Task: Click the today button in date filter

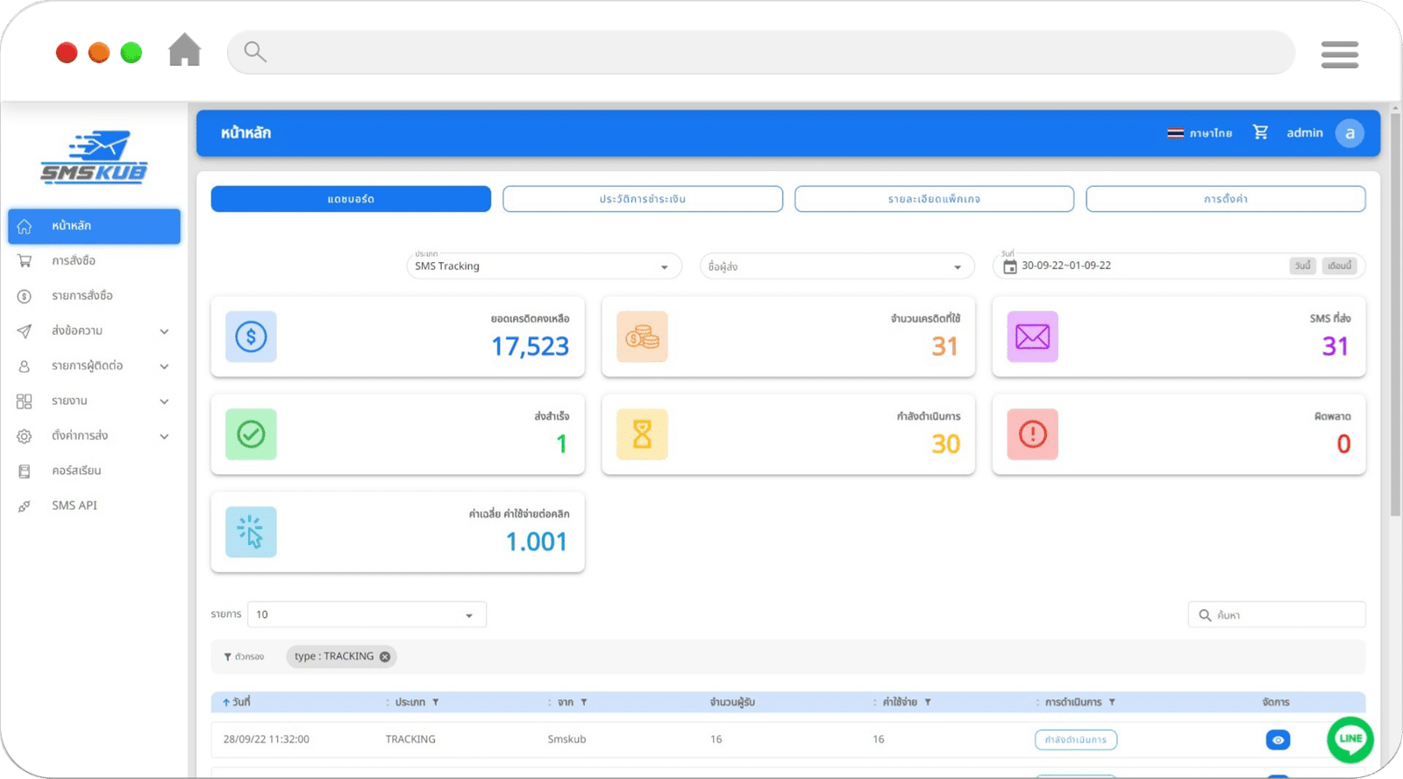Action: [x=1302, y=266]
